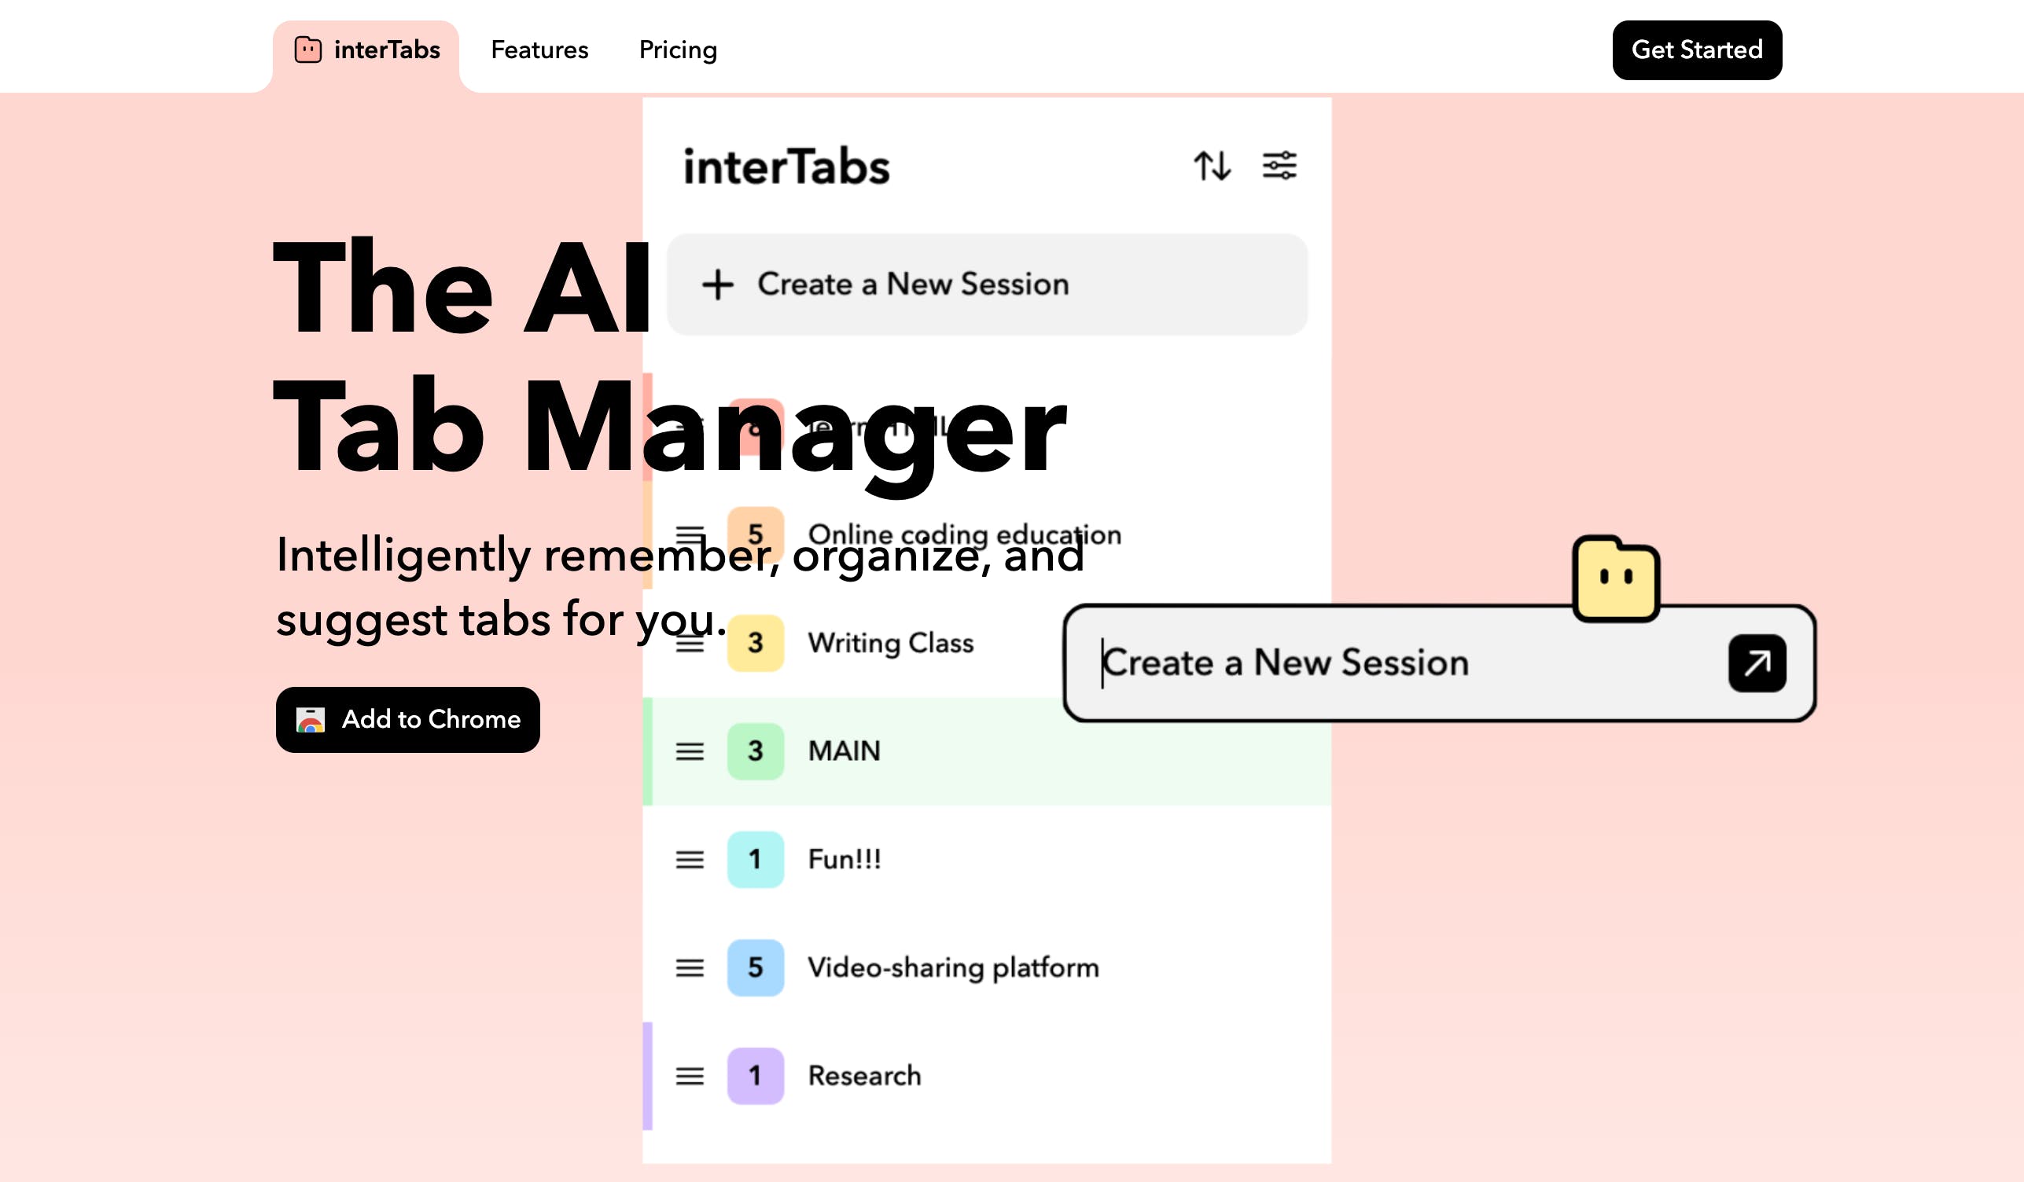The image size is (2024, 1182).
Task: Click the sort arrows icon in interTabs panel
Action: click(x=1211, y=165)
